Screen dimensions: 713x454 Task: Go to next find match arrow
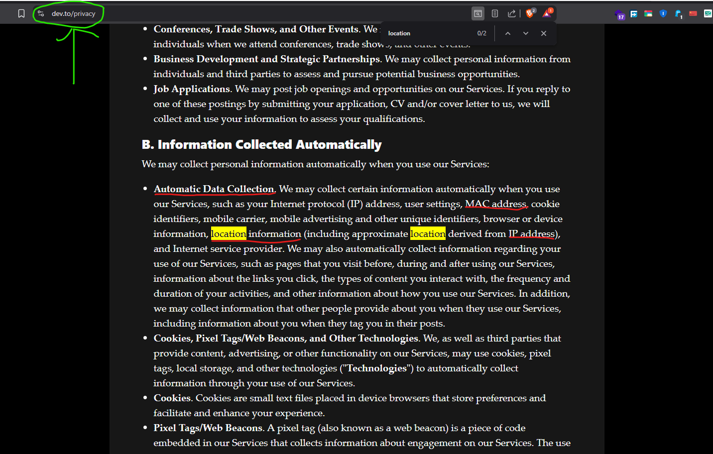pos(526,33)
